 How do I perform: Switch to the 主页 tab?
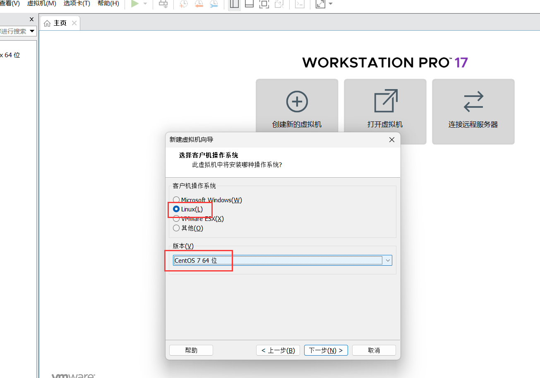pyautogui.click(x=60, y=23)
